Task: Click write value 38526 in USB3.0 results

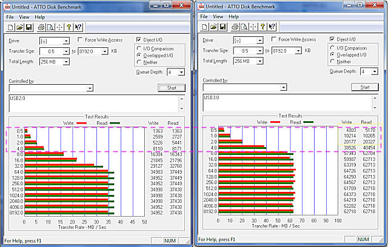Action: click(350, 148)
